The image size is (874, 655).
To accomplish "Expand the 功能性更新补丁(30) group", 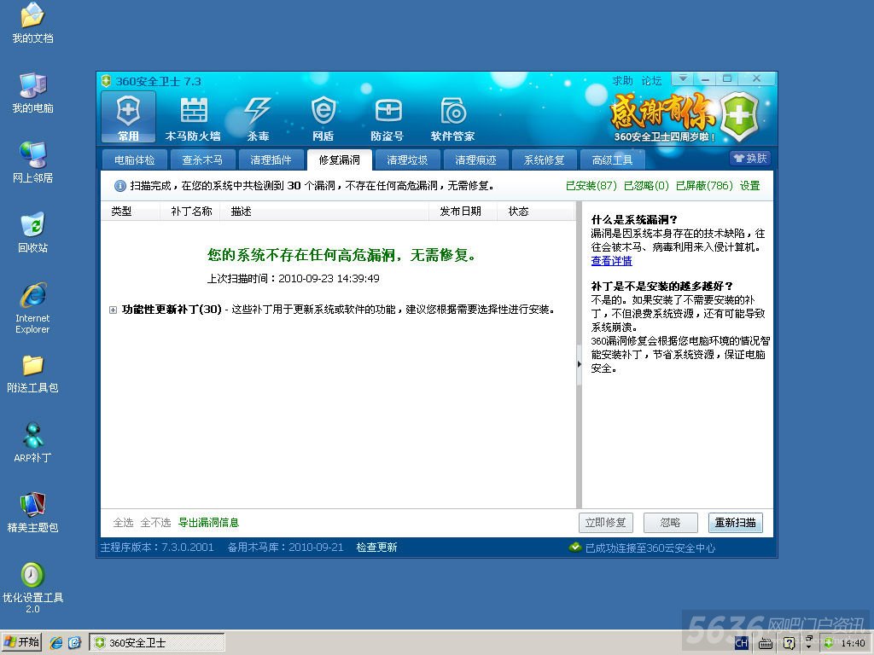I will [x=114, y=310].
